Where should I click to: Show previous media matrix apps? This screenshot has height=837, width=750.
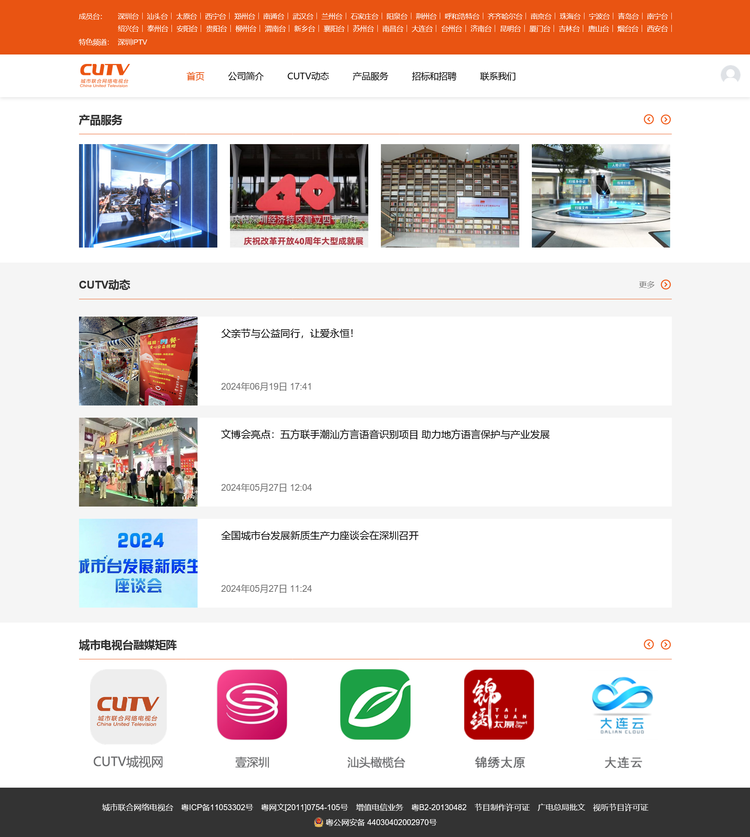648,644
